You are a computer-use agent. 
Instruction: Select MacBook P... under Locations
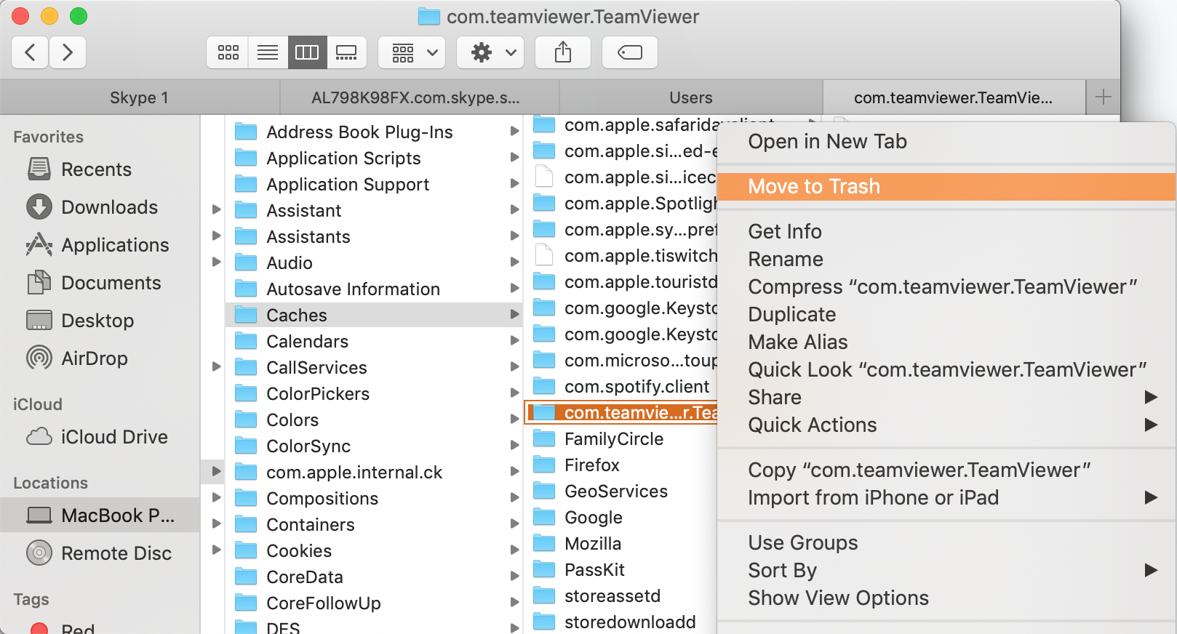(x=100, y=515)
